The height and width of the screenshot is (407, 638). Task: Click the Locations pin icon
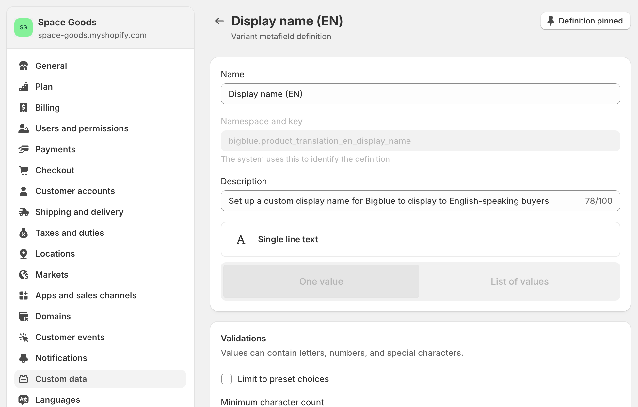[x=24, y=254]
